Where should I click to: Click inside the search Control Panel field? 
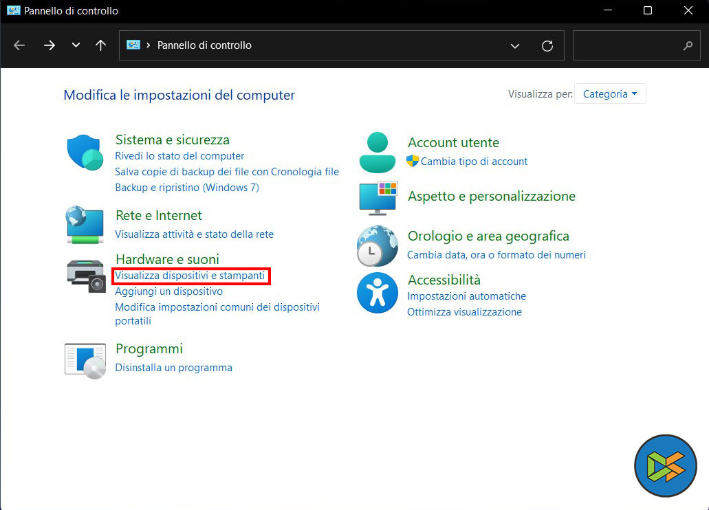(635, 45)
